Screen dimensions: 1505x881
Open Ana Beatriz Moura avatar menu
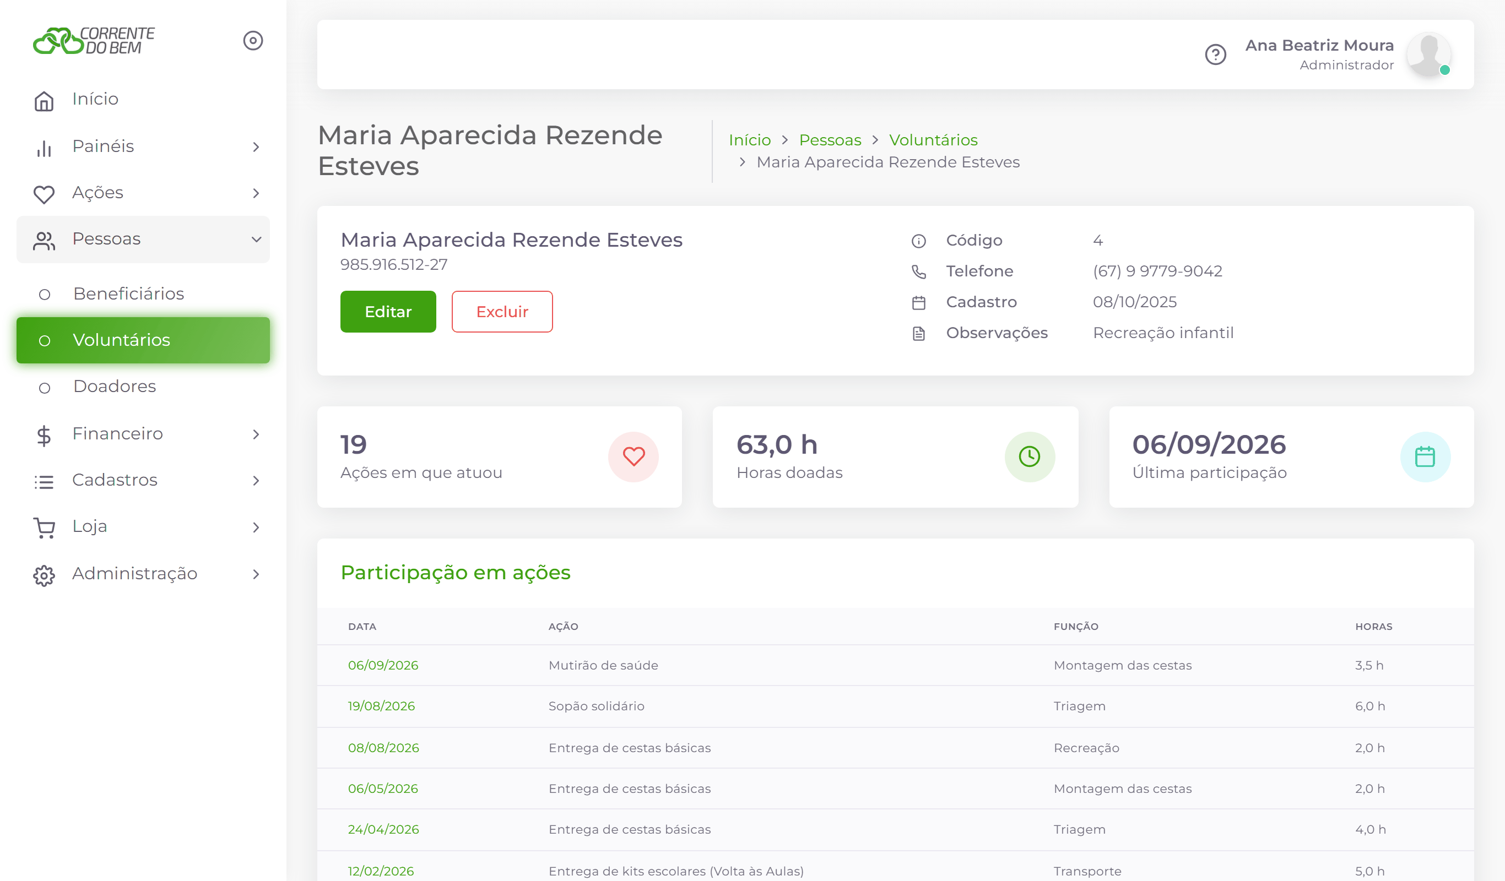1428,55
